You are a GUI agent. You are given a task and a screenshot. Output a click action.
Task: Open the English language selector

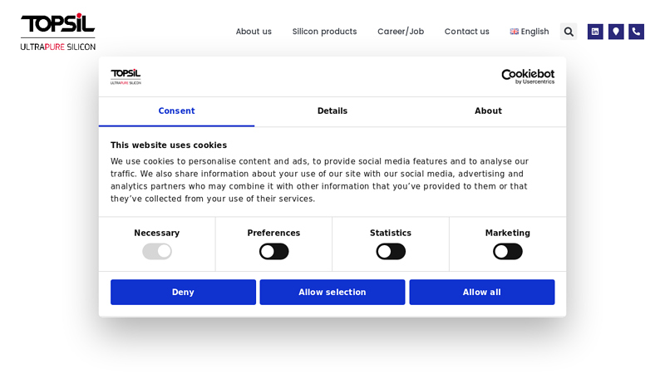(x=534, y=32)
